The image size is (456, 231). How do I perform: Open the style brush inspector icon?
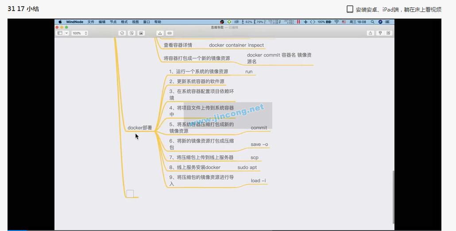pyautogui.click(x=380, y=33)
